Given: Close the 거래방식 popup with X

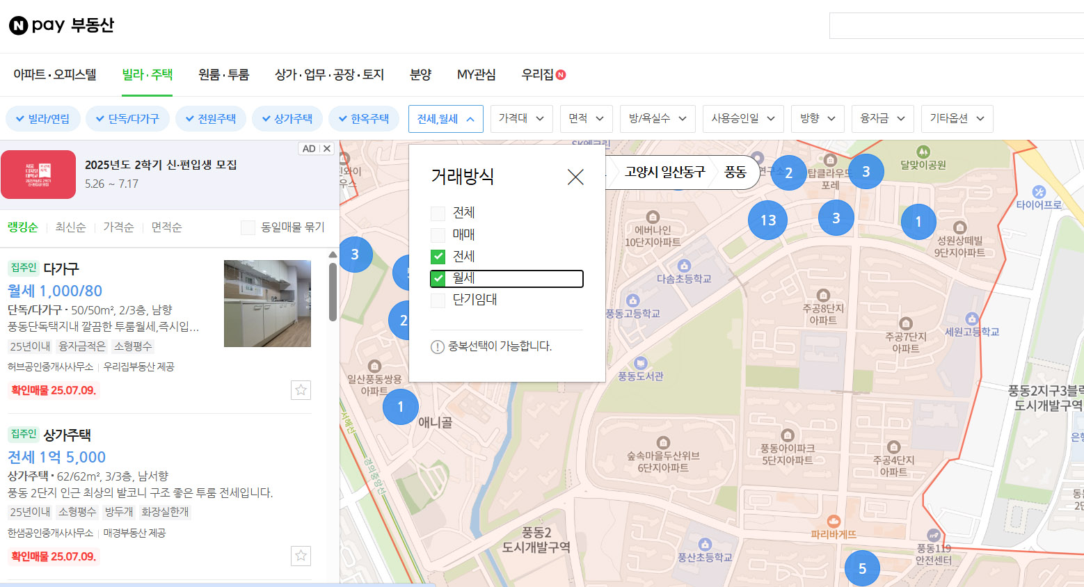Looking at the screenshot, I should pos(575,177).
